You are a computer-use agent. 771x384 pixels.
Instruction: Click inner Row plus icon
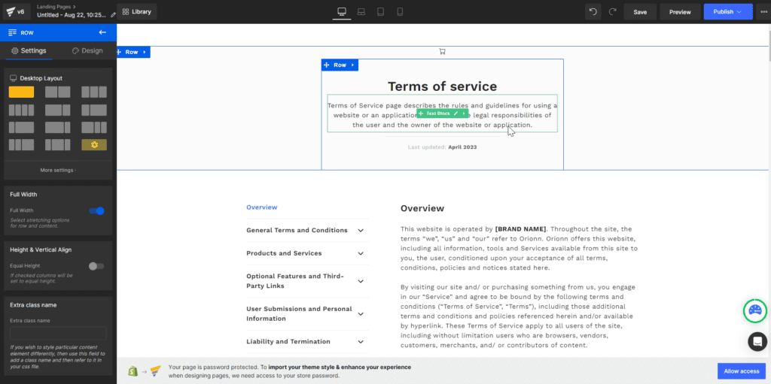coord(326,65)
